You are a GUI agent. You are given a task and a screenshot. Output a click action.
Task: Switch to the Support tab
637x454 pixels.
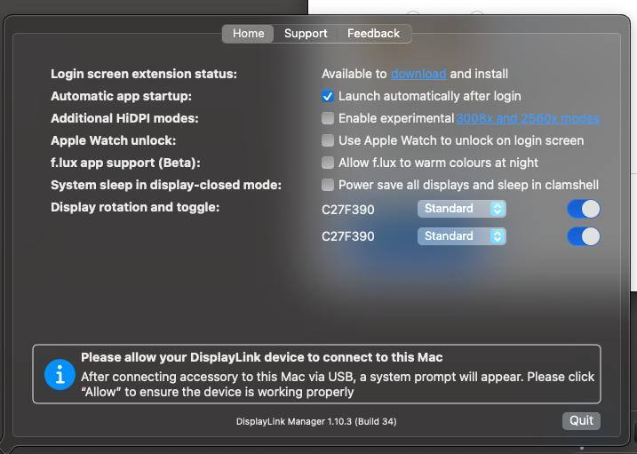306,34
